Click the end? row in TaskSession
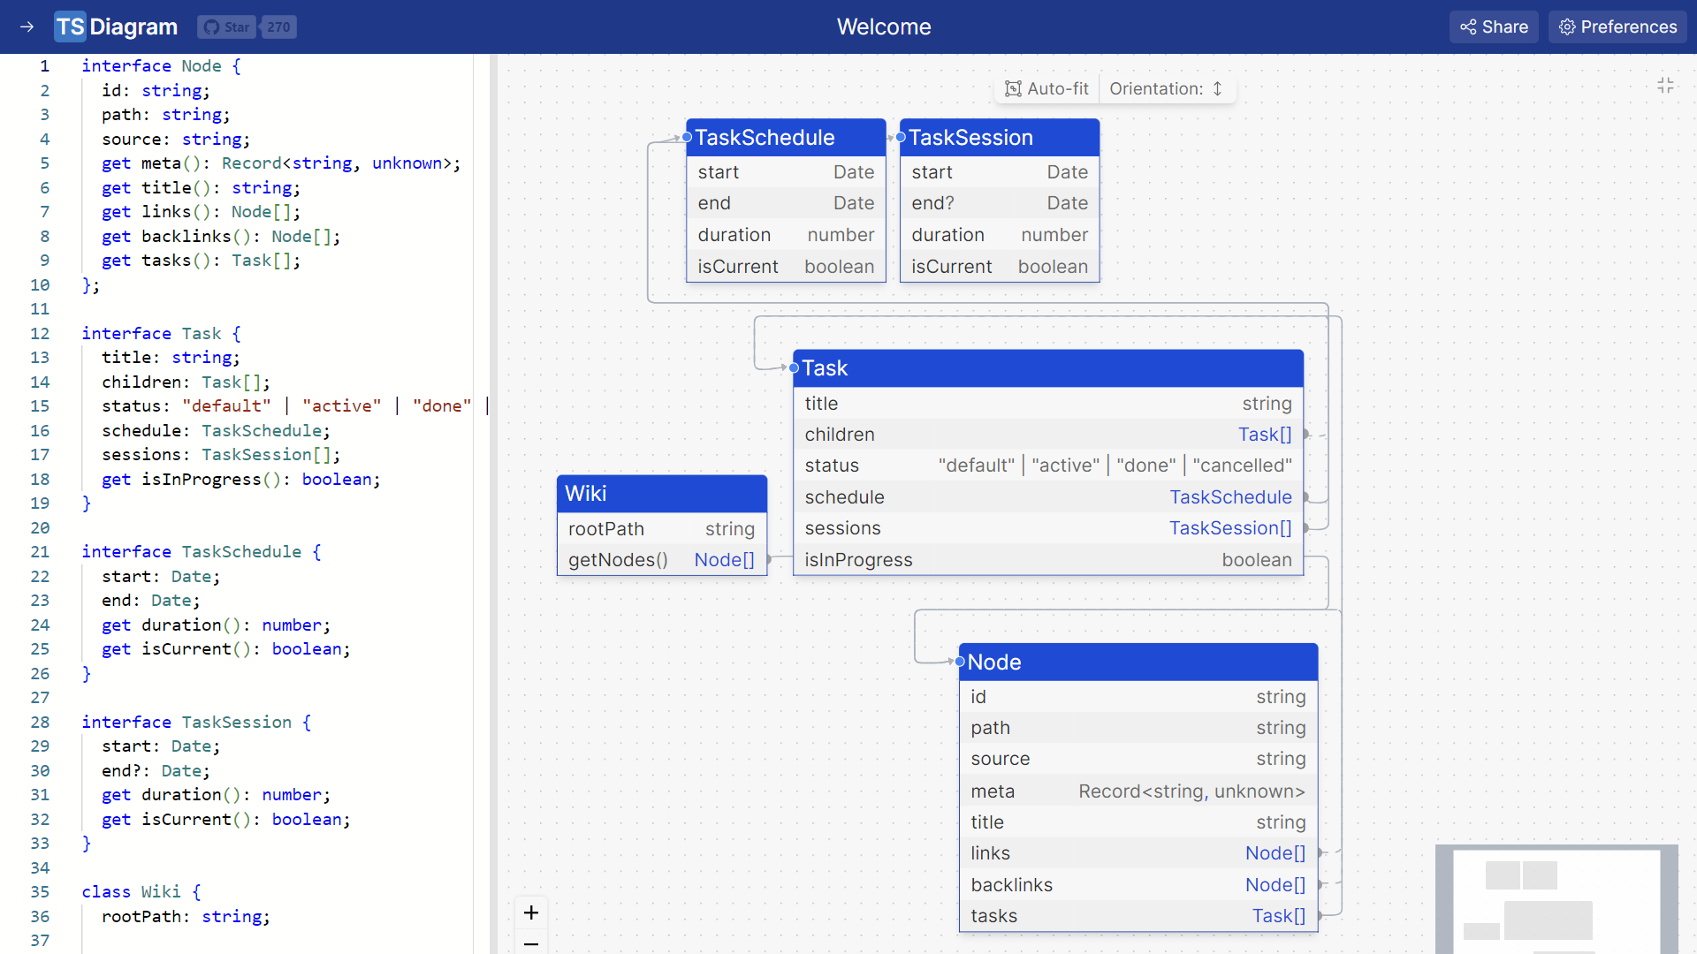The height and width of the screenshot is (954, 1697). coord(1000,203)
